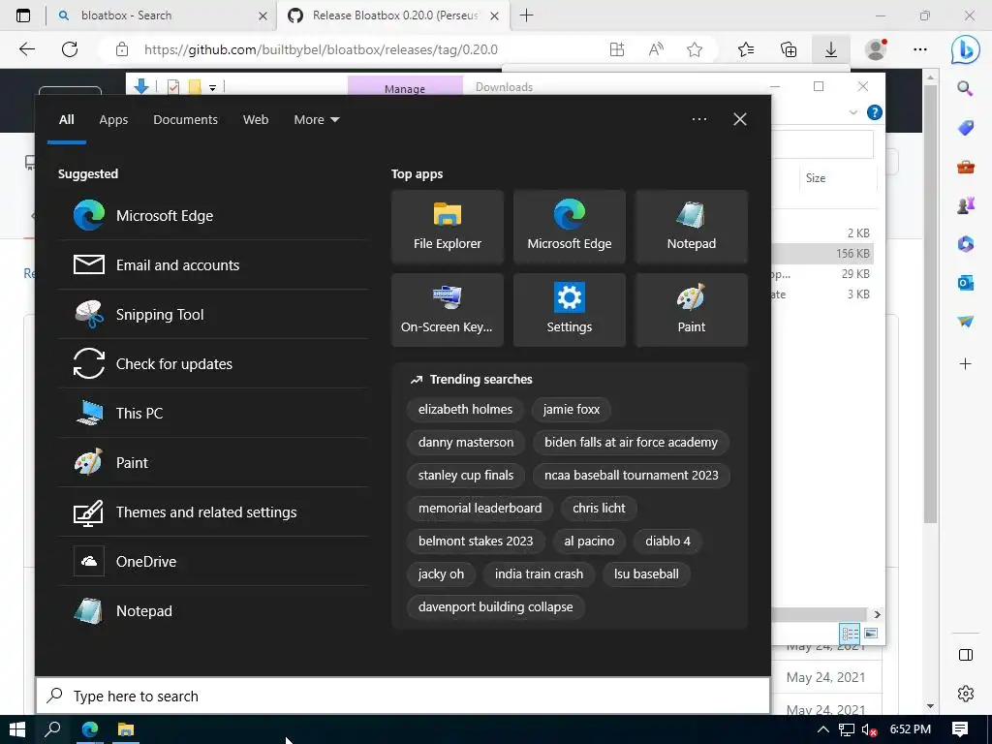Viewport: 992px width, 744px height.
Task: Select Check for updates suggestion
Action: [213, 364]
